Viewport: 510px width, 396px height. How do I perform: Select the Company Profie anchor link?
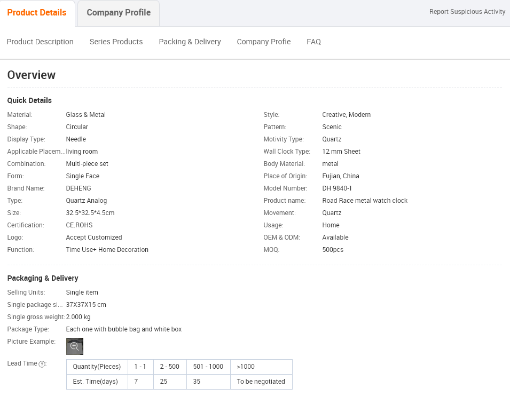pos(264,42)
